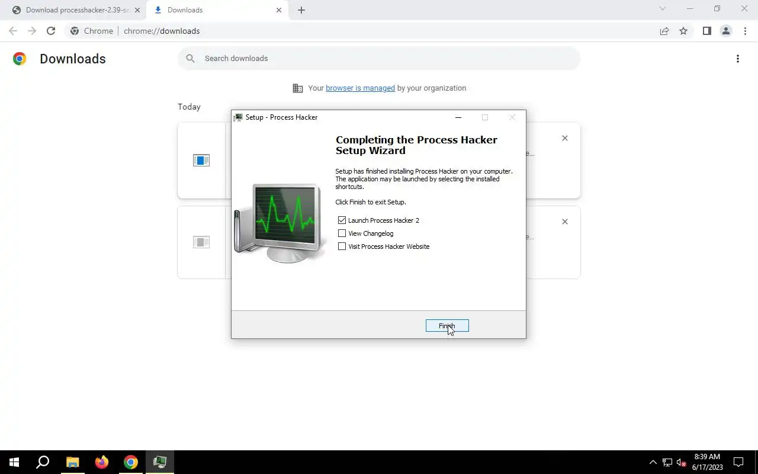Click Process Hacker setup taskbar icon
758x474 pixels.
[160, 462]
